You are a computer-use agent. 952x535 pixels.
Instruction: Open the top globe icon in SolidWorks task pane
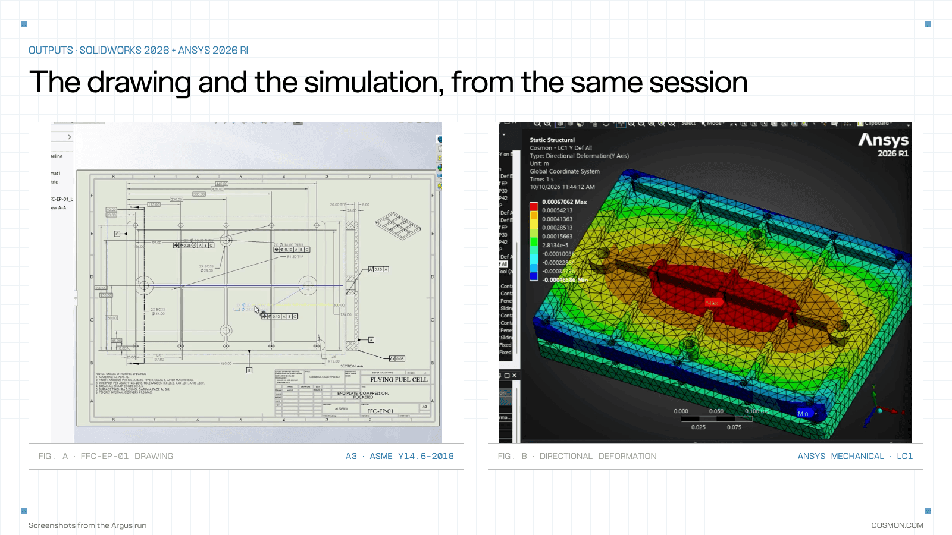440,139
